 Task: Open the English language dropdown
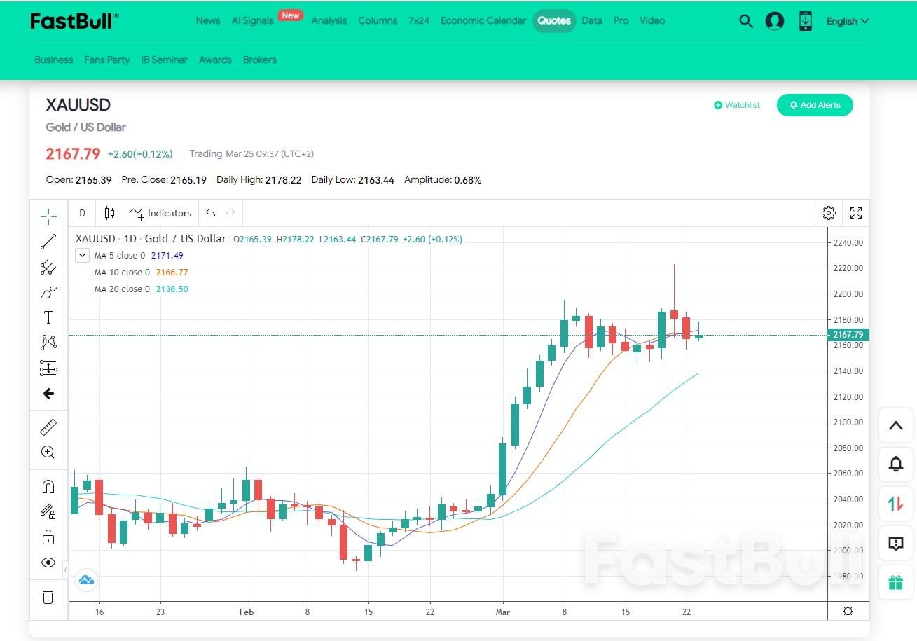pos(846,21)
